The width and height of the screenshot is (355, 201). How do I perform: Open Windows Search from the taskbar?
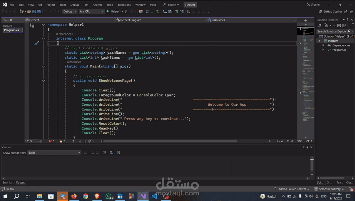tap(17, 196)
